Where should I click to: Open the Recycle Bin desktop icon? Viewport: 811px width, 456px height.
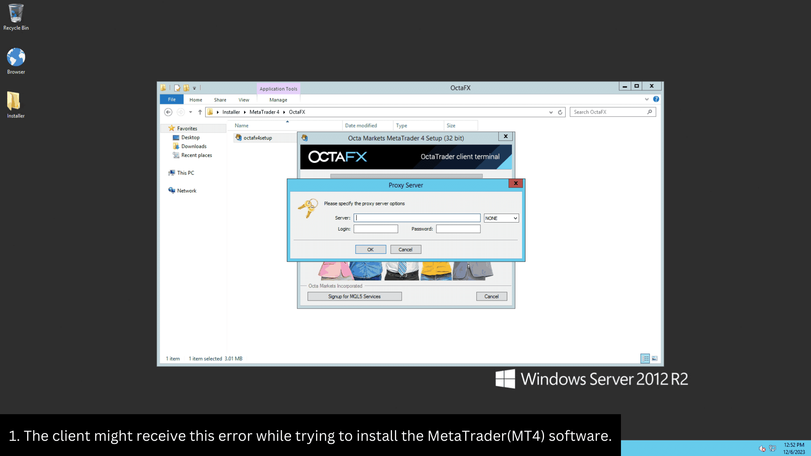coord(16,17)
